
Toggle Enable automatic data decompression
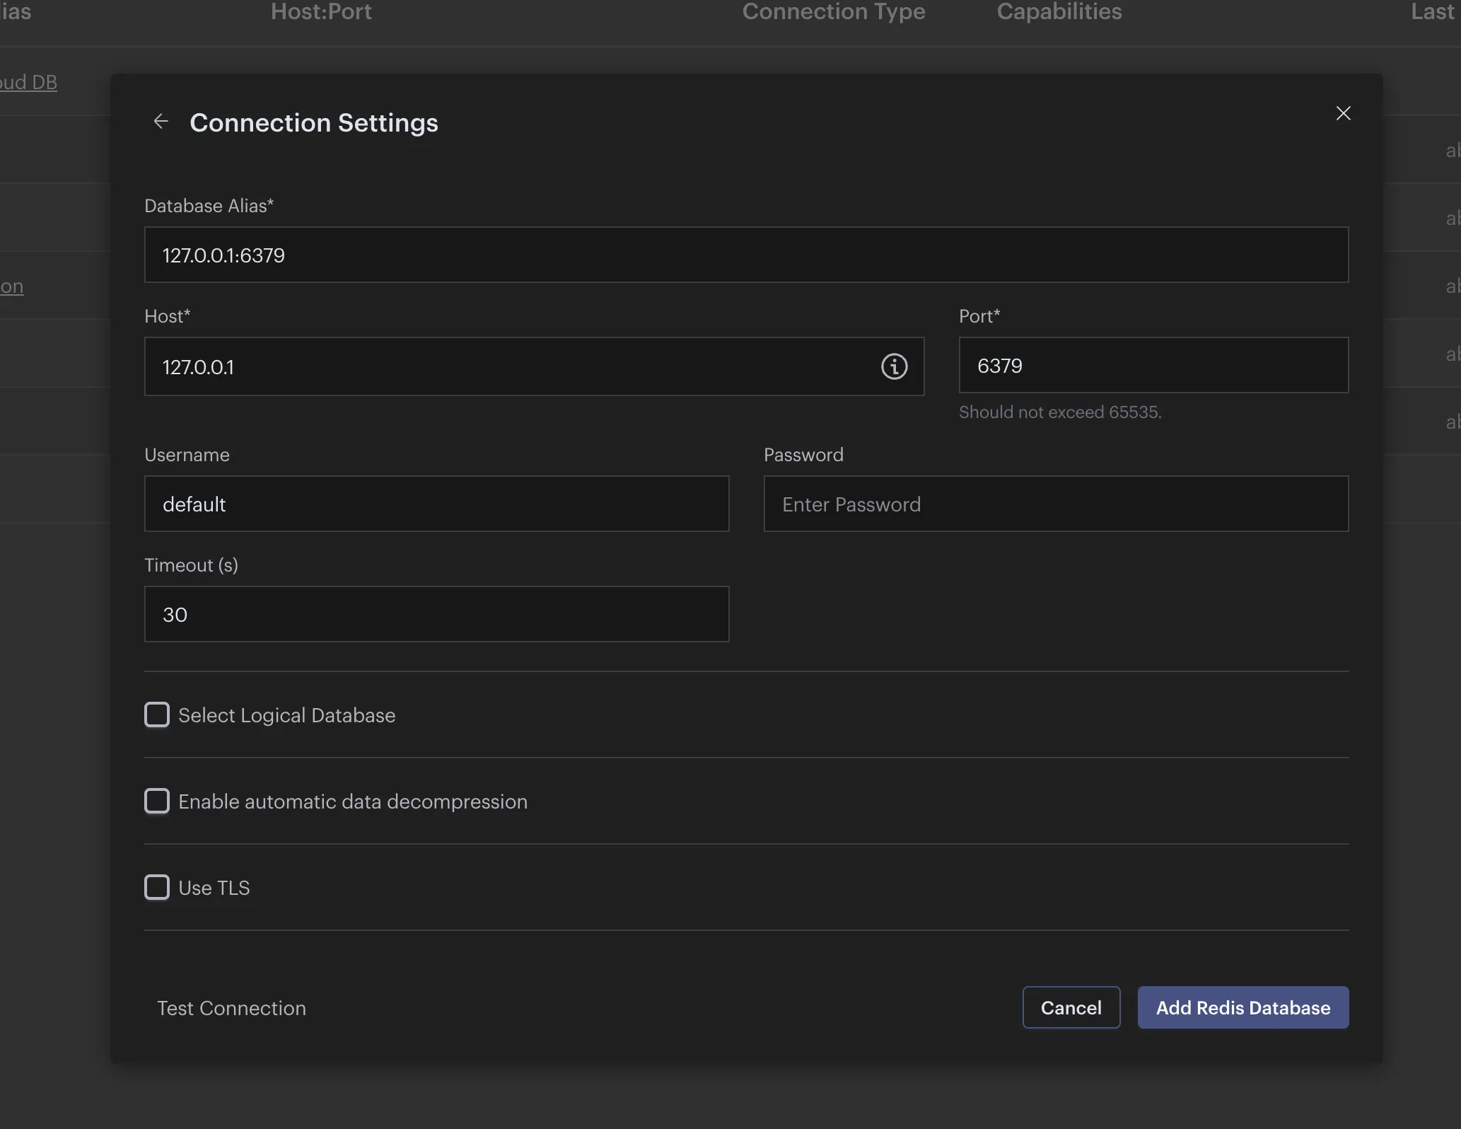point(157,801)
